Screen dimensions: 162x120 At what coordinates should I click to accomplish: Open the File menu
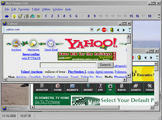7,9
